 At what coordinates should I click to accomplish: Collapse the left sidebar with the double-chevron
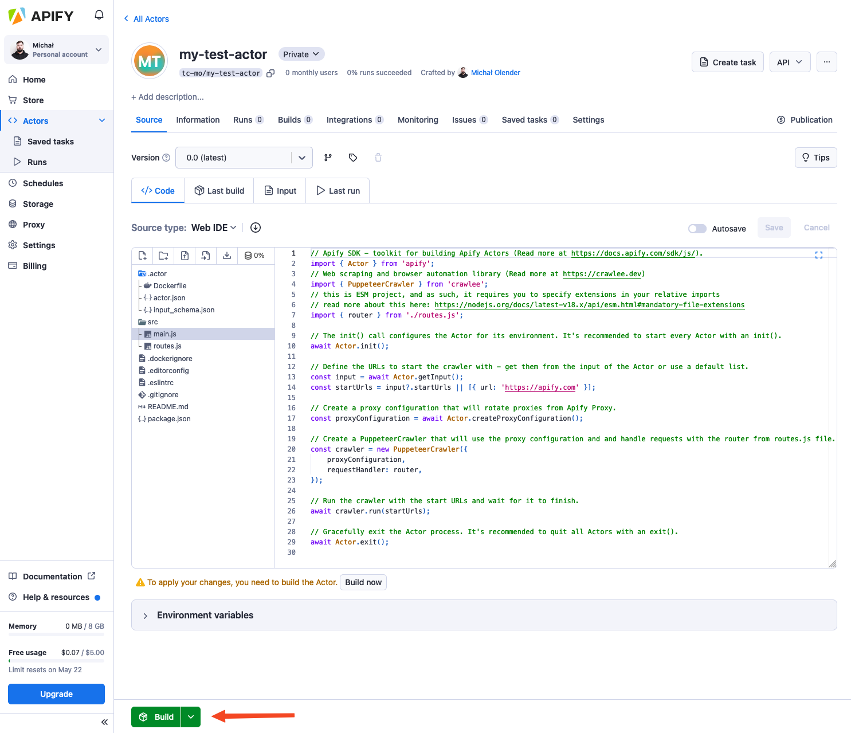pyautogui.click(x=104, y=722)
